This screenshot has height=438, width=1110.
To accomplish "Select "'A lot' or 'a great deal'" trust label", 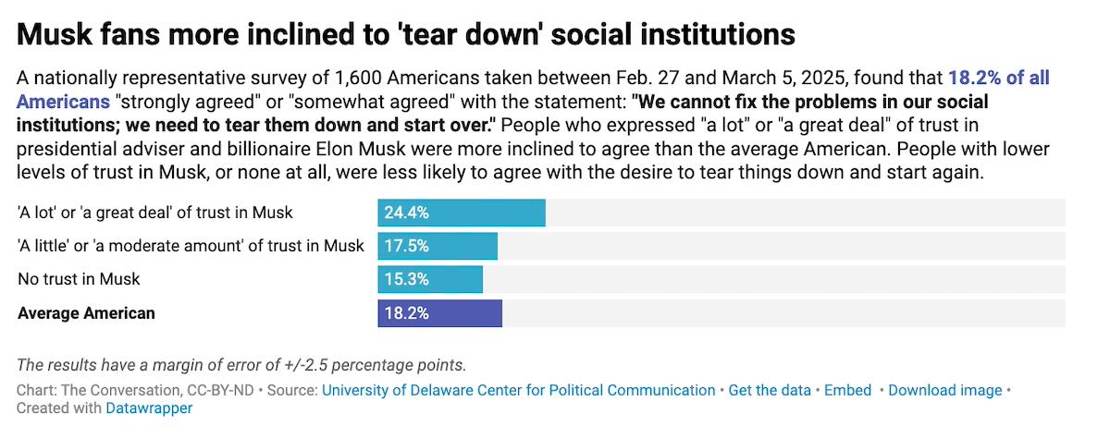I will pyautogui.click(x=155, y=213).
